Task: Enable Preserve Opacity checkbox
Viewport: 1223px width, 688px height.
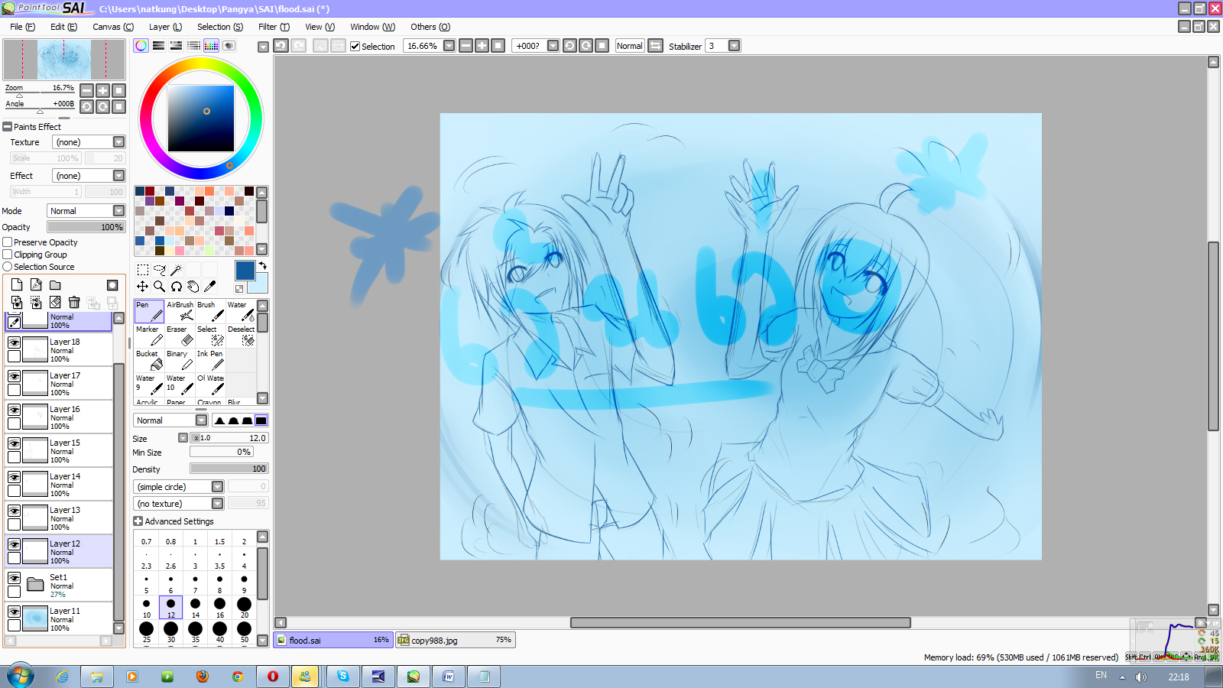Action: point(8,242)
